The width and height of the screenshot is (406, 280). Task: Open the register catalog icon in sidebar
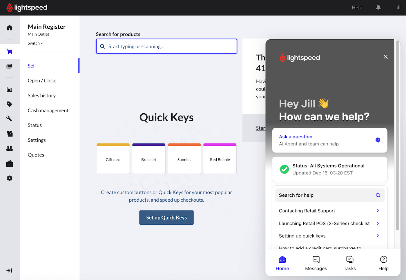pos(10,66)
